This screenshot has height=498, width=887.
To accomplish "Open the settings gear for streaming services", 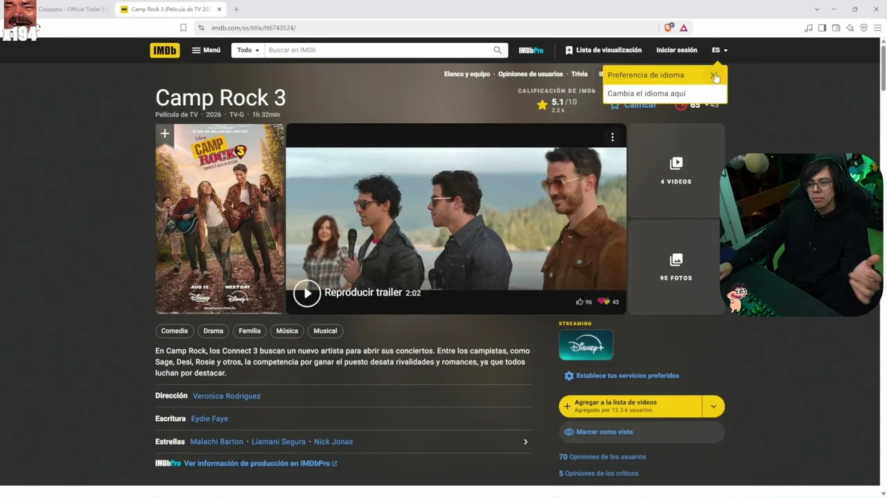I will [x=569, y=376].
